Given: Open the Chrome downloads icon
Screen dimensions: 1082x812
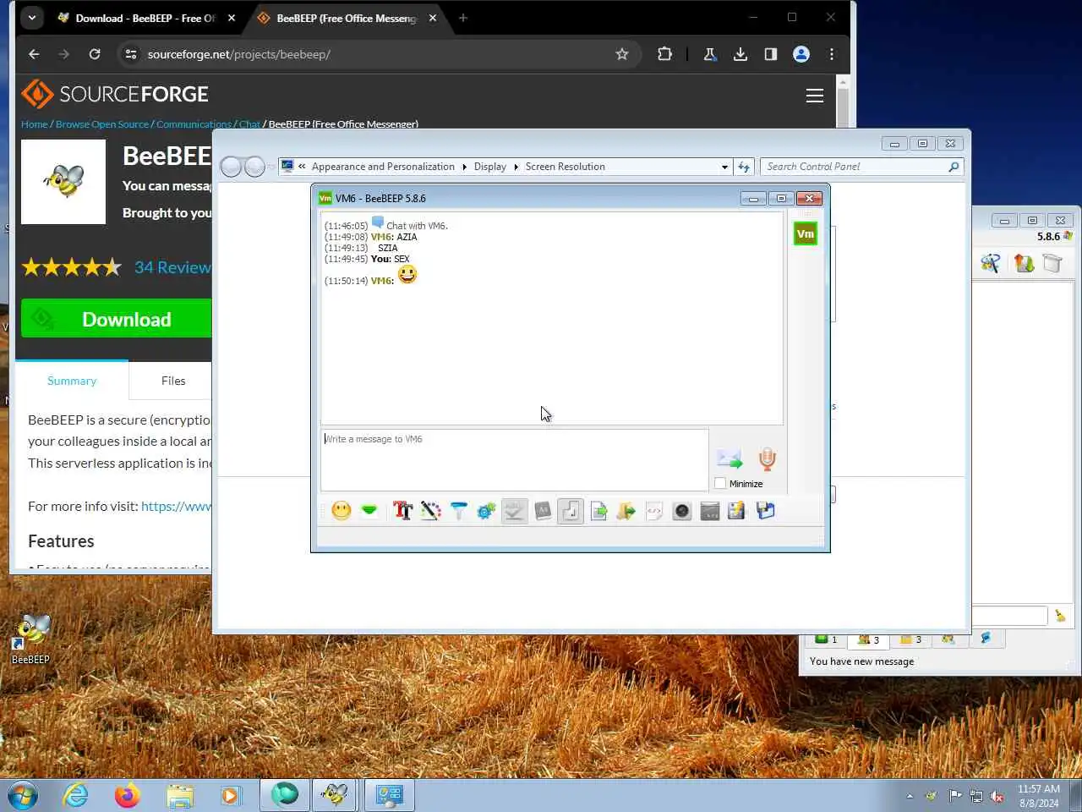Looking at the screenshot, I should pos(740,54).
